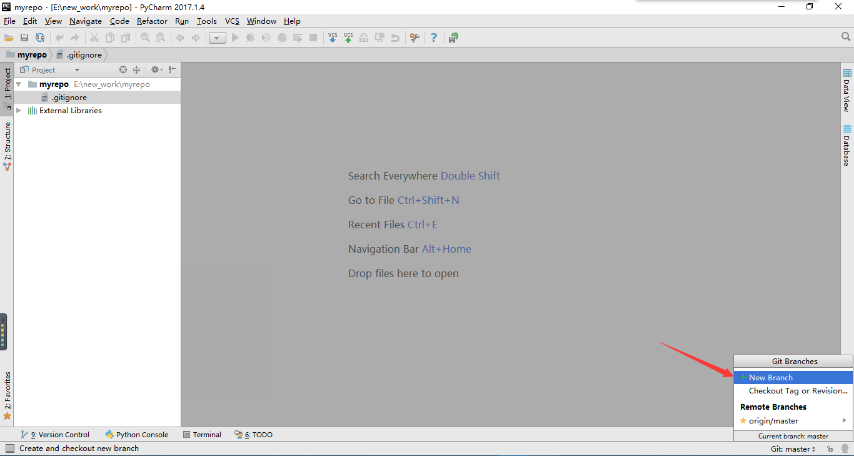Click the Stop square icon

(x=313, y=38)
